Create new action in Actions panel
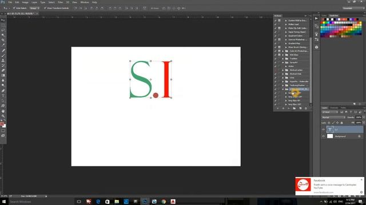 300,108
